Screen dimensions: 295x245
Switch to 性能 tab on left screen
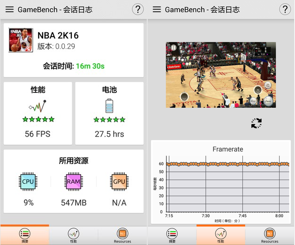74,236
